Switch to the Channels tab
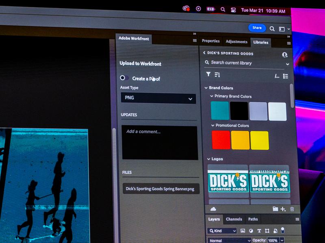325x243 pixels. tap(234, 219)
